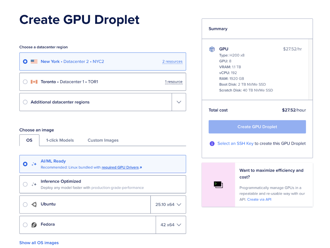The image size is (330, 248).
Task: Choose the Ubuntu image radio button
Action: (25, 204)
